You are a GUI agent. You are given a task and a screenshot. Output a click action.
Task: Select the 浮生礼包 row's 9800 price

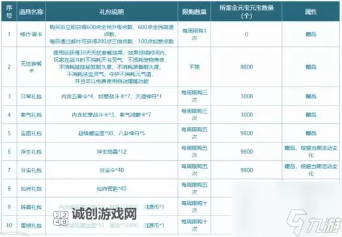coord(246,152)
